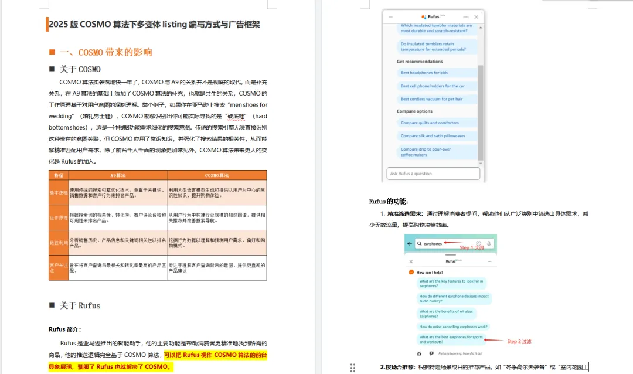Click the Get recommendations heading

[420, 62]
